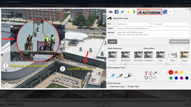The width and height of the screenshot is (191, 107).
Task: Download image with green arrow icon
Action: click(134, 12)
